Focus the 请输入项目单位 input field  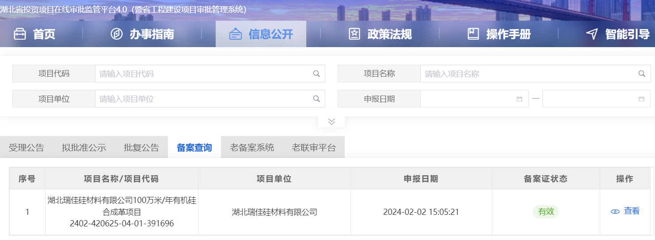coord(210,99)
